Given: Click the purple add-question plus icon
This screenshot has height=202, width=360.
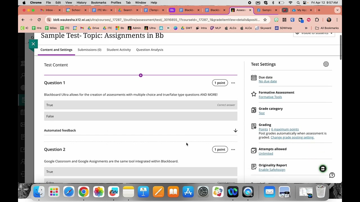Looking at the screenshot, I should pyautogui.click(x=141, y=75).
